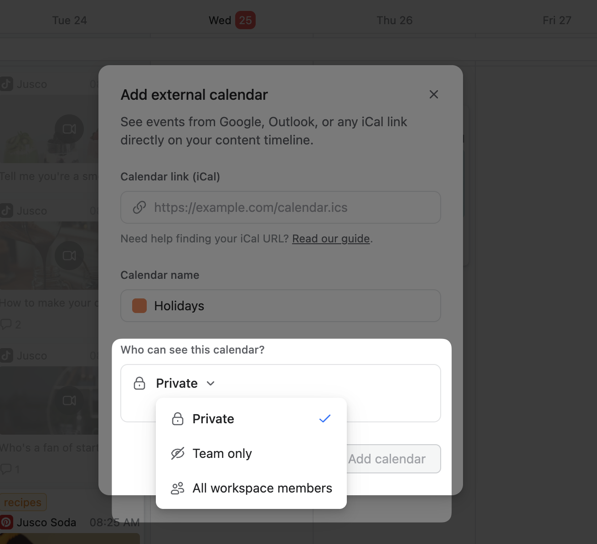Viewport: 597px width, 544px height.
Task: Choose Team only visibility
Action: point(222,453)
